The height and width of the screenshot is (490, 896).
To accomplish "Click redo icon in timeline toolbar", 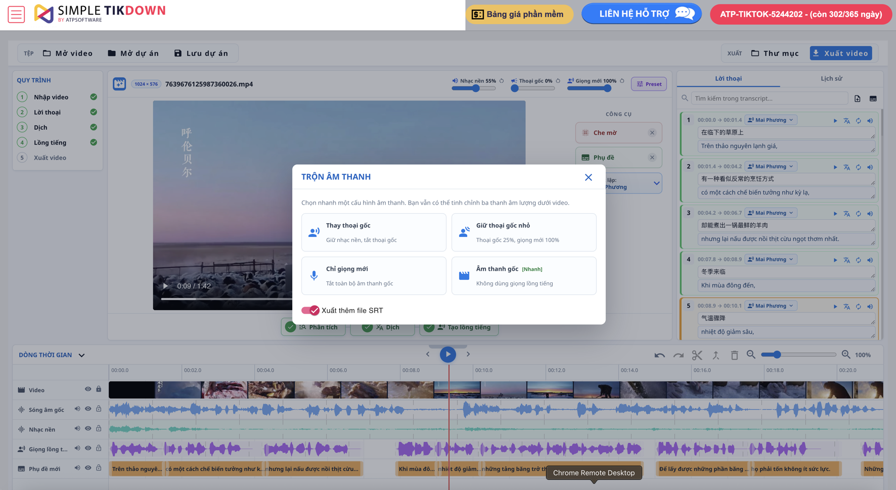I will 678,355.
